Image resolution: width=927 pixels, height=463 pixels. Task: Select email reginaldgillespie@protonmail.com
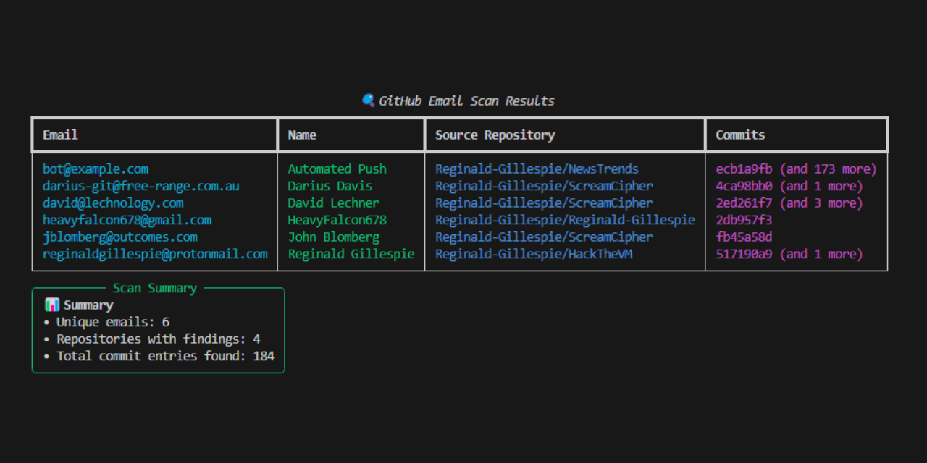(x=155, y=254)
